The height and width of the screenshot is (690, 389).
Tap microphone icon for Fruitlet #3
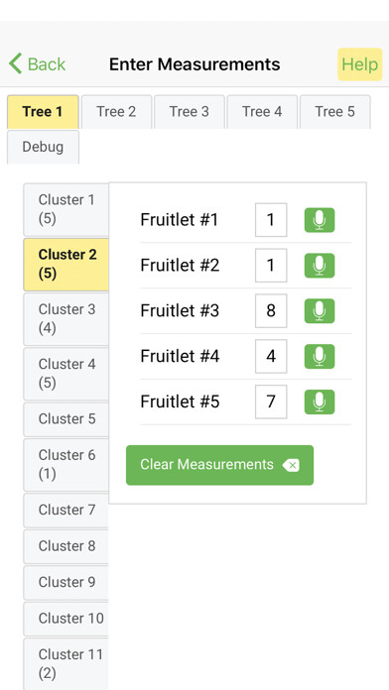[x=320, y=310]
